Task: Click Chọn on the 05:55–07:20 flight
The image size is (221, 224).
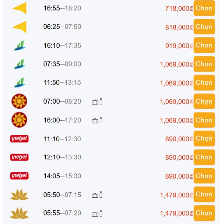Action: click(204, 213)
